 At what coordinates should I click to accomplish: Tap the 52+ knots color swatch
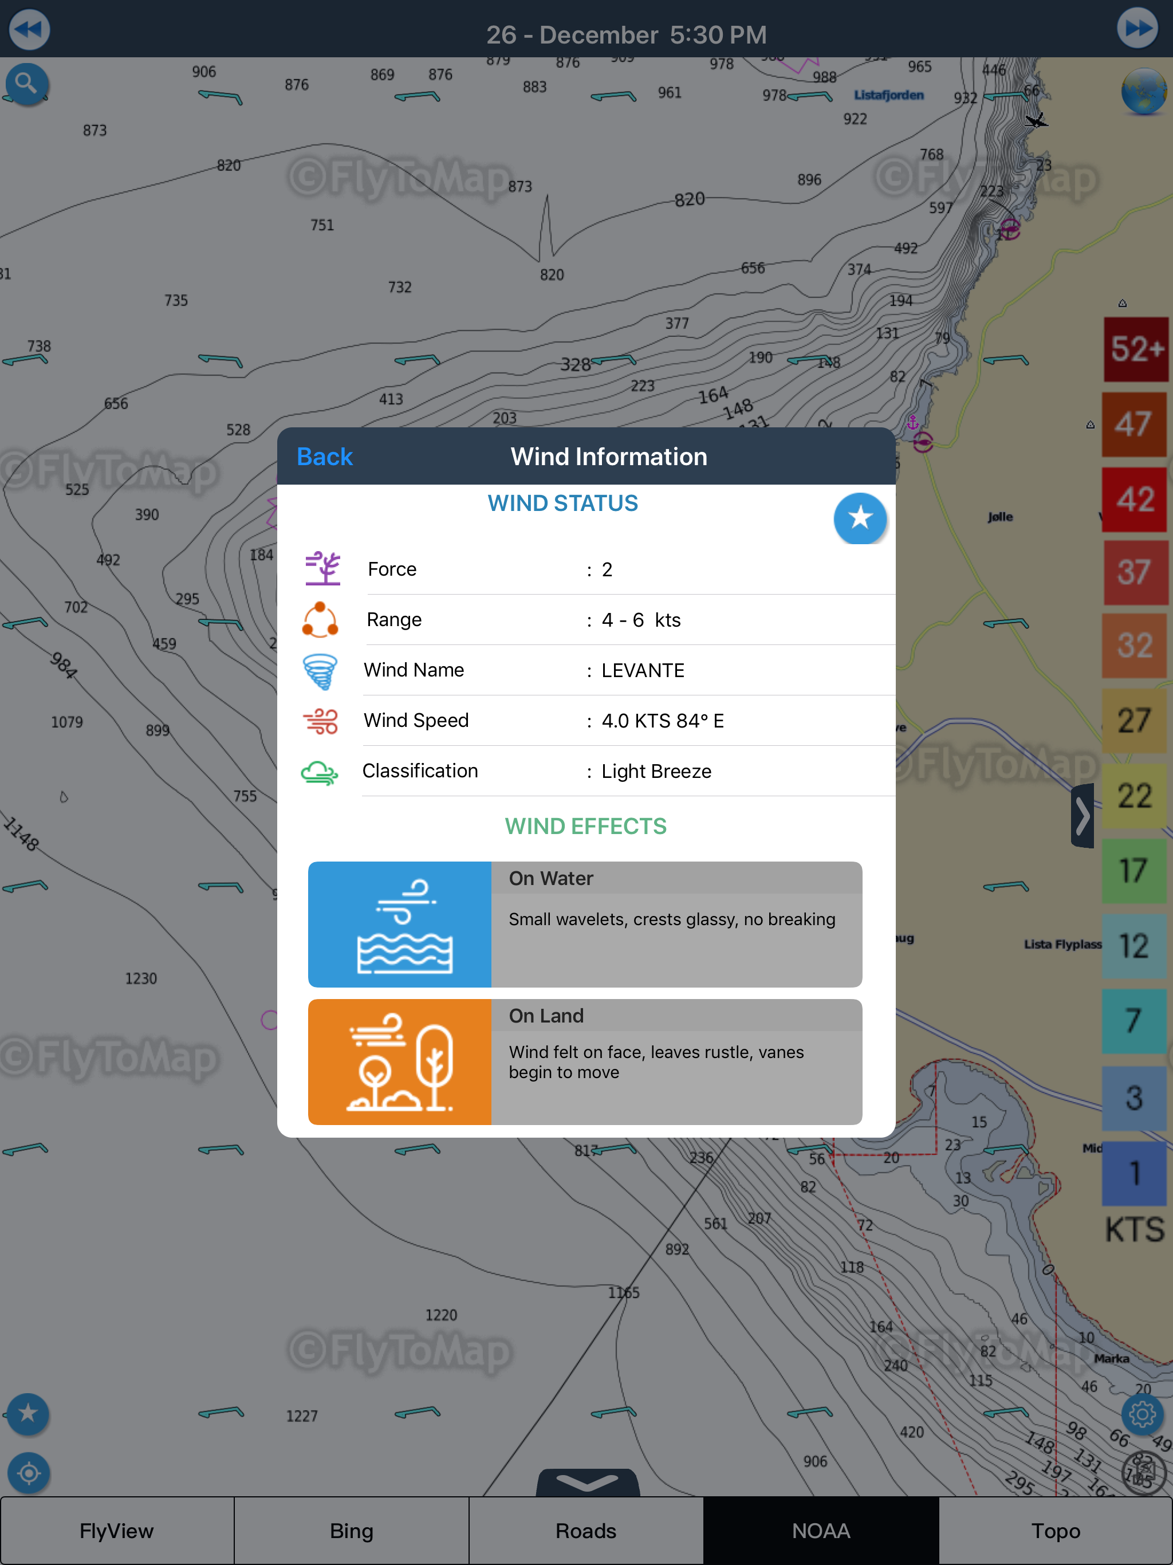[1136, 349]
